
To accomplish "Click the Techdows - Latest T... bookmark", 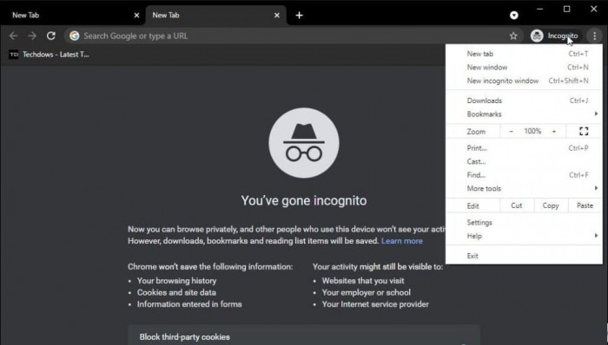I will pyautogui.click(x=49, y=55).
